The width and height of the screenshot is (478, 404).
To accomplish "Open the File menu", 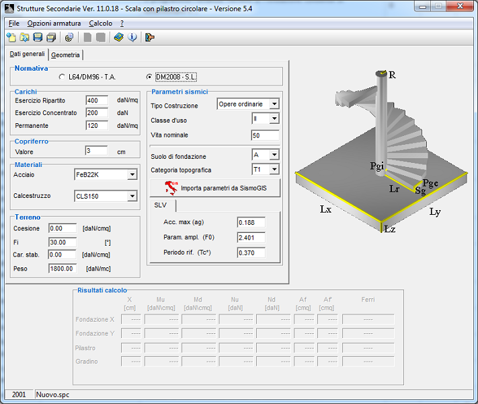I will click(x=14, y=23).
